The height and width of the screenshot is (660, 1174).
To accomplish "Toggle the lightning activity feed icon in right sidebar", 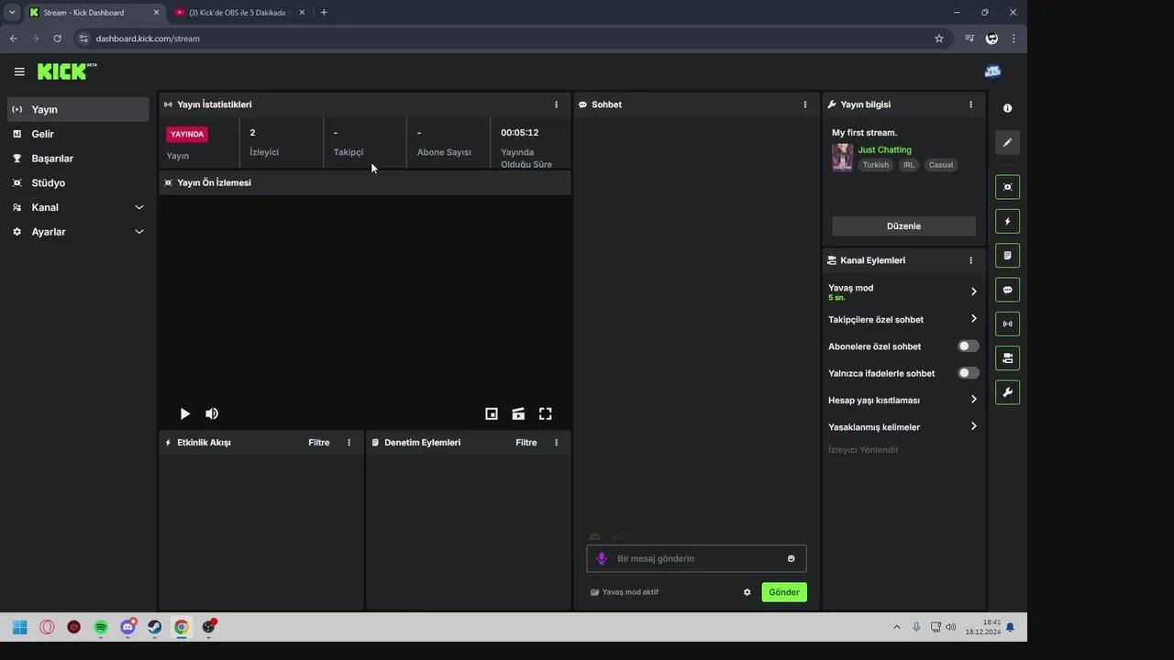I will [x=1007, y=221].
